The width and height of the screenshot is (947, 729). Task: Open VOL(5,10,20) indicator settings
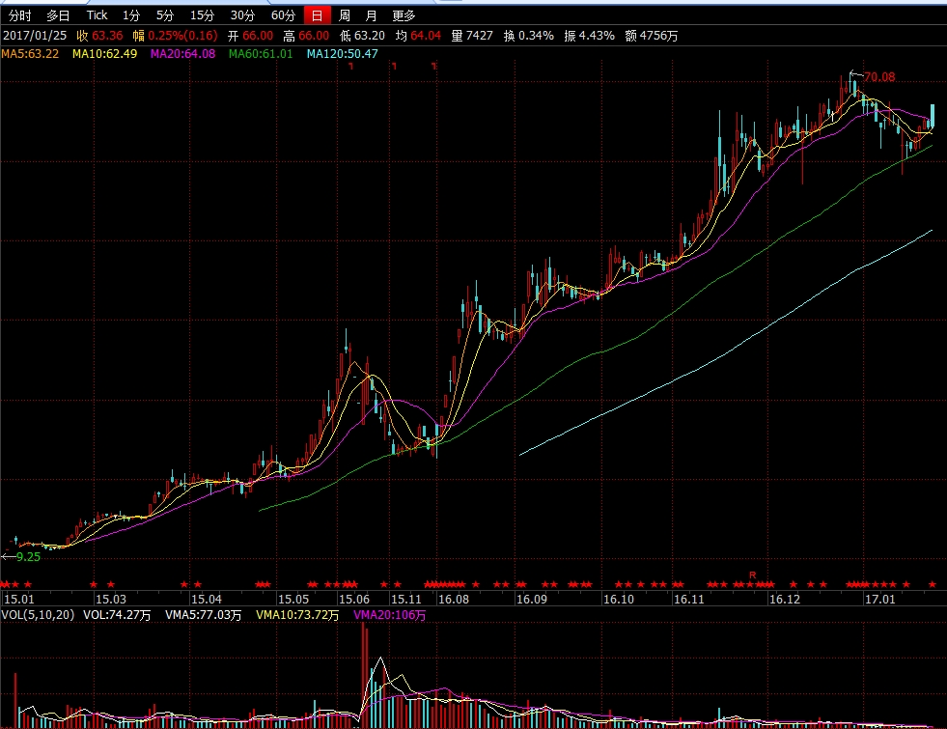click(x=37, y=615)
